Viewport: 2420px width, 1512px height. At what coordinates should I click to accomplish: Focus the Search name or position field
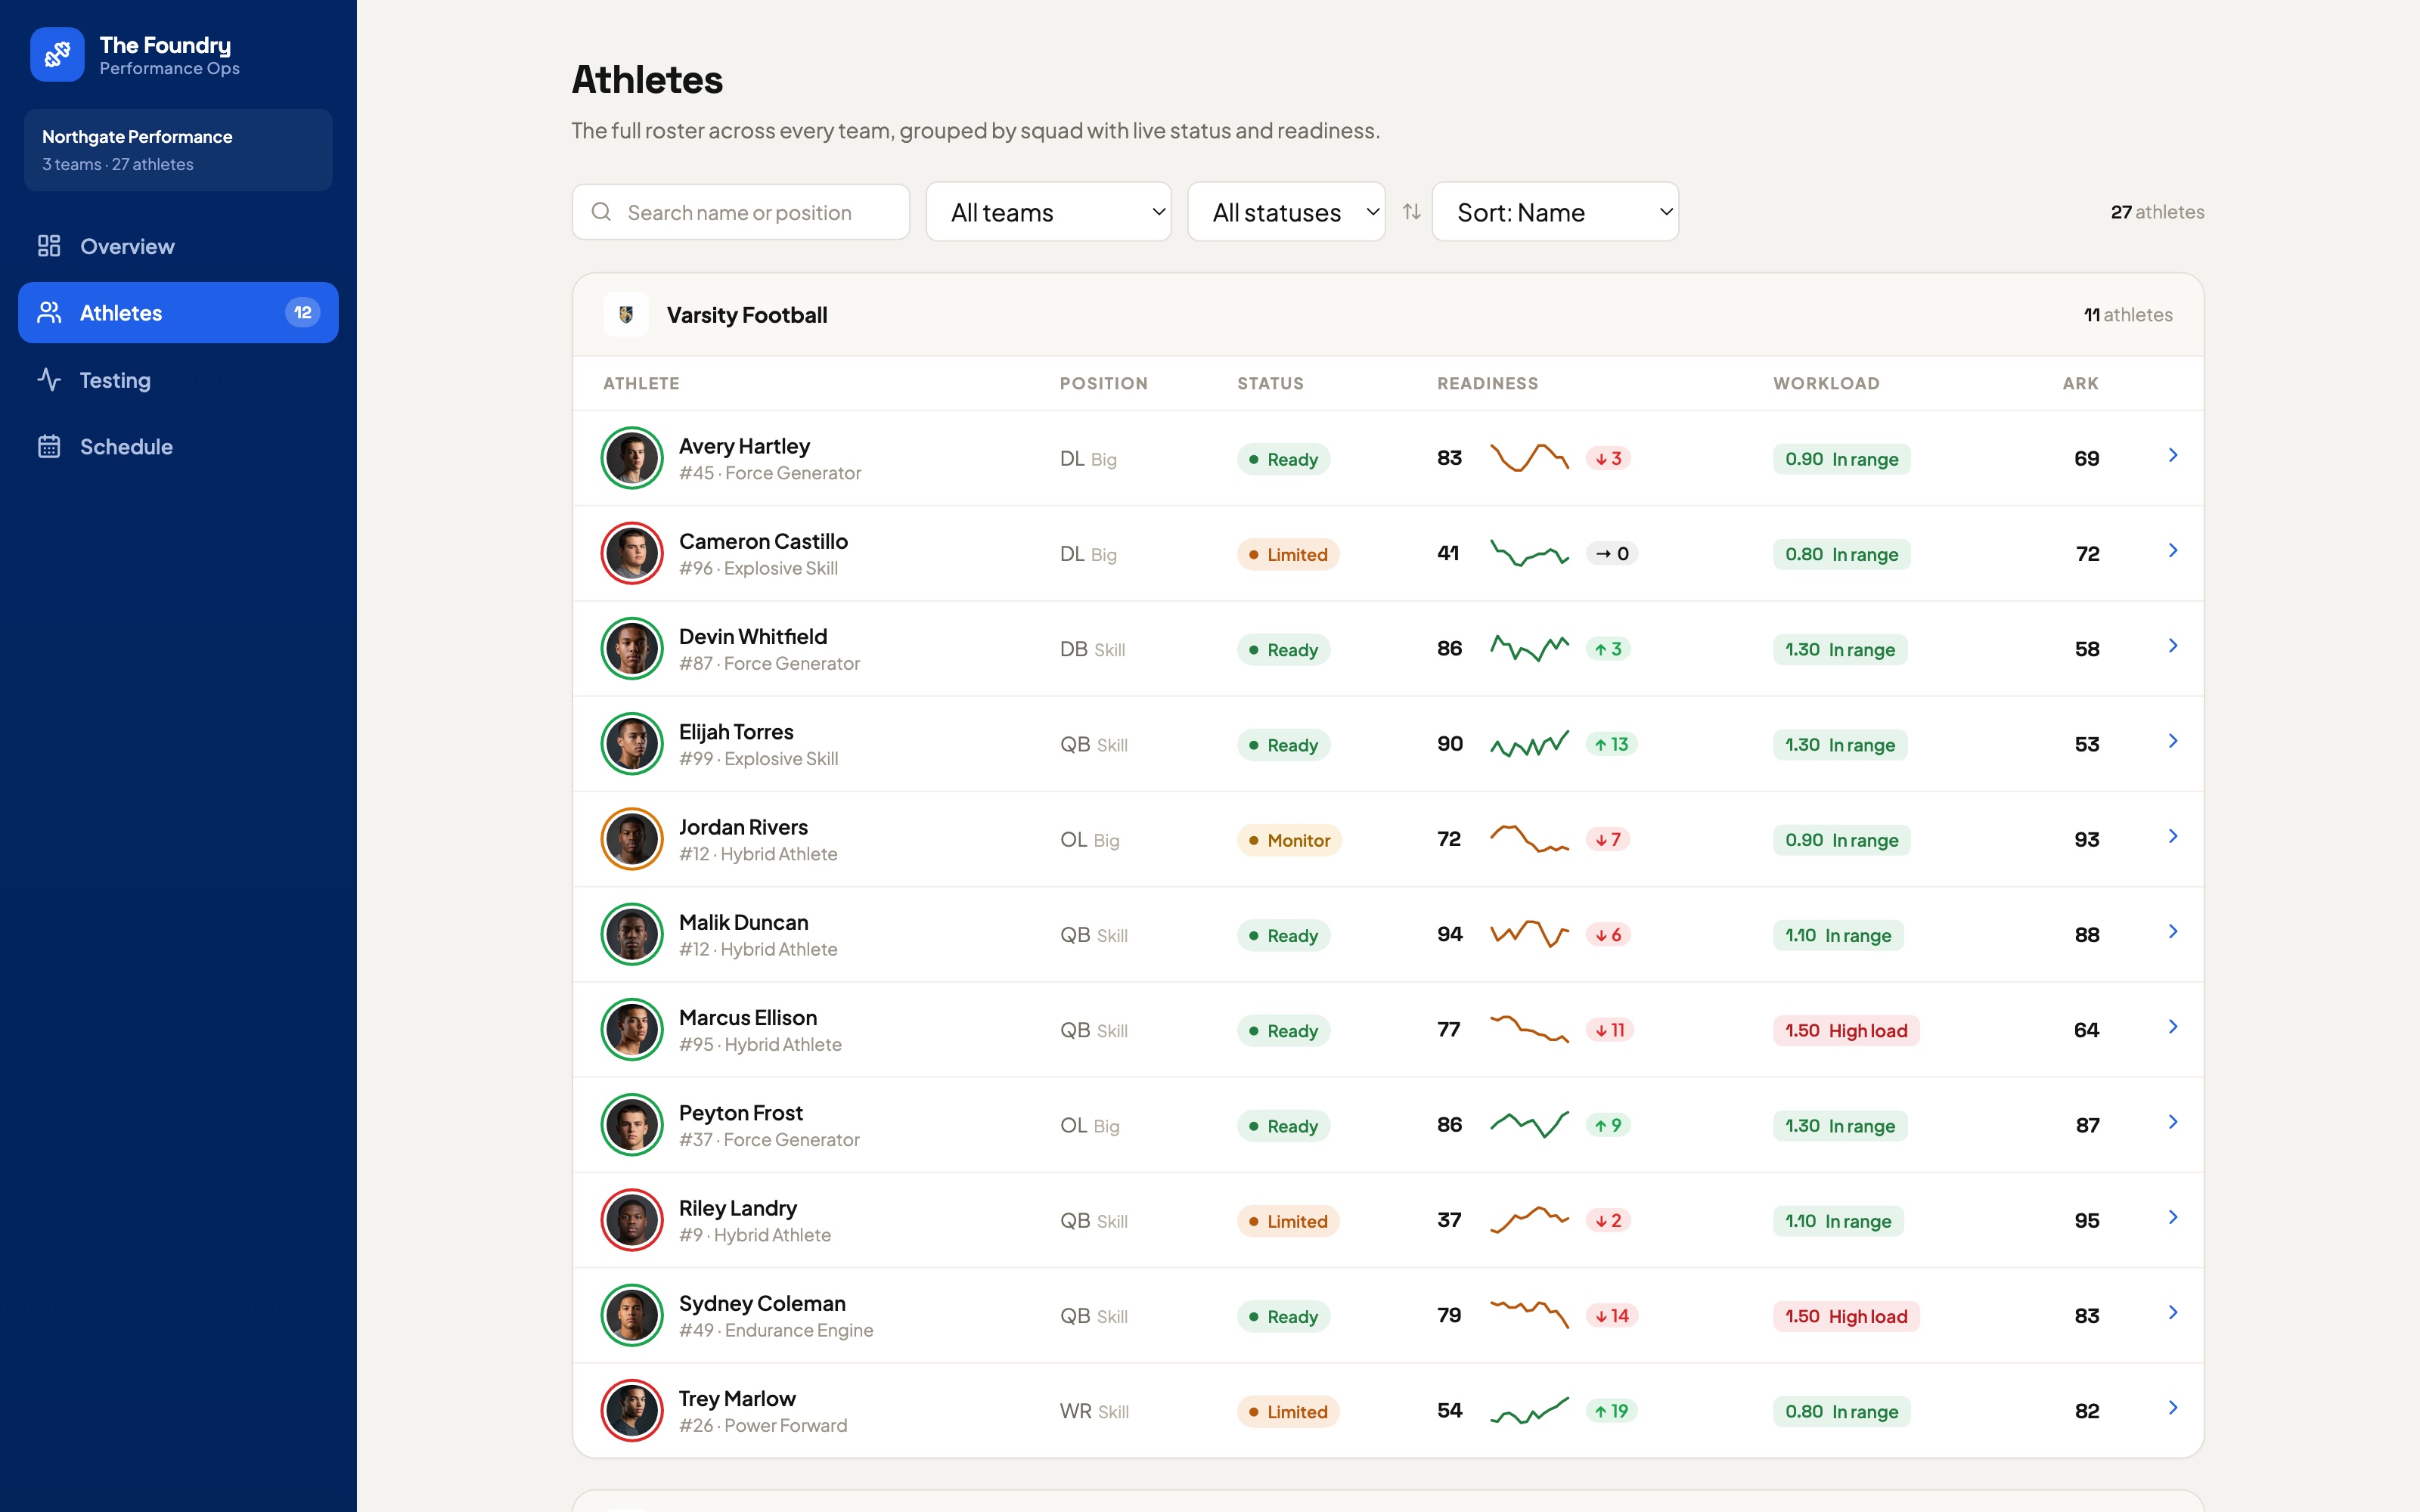point(741,212)
